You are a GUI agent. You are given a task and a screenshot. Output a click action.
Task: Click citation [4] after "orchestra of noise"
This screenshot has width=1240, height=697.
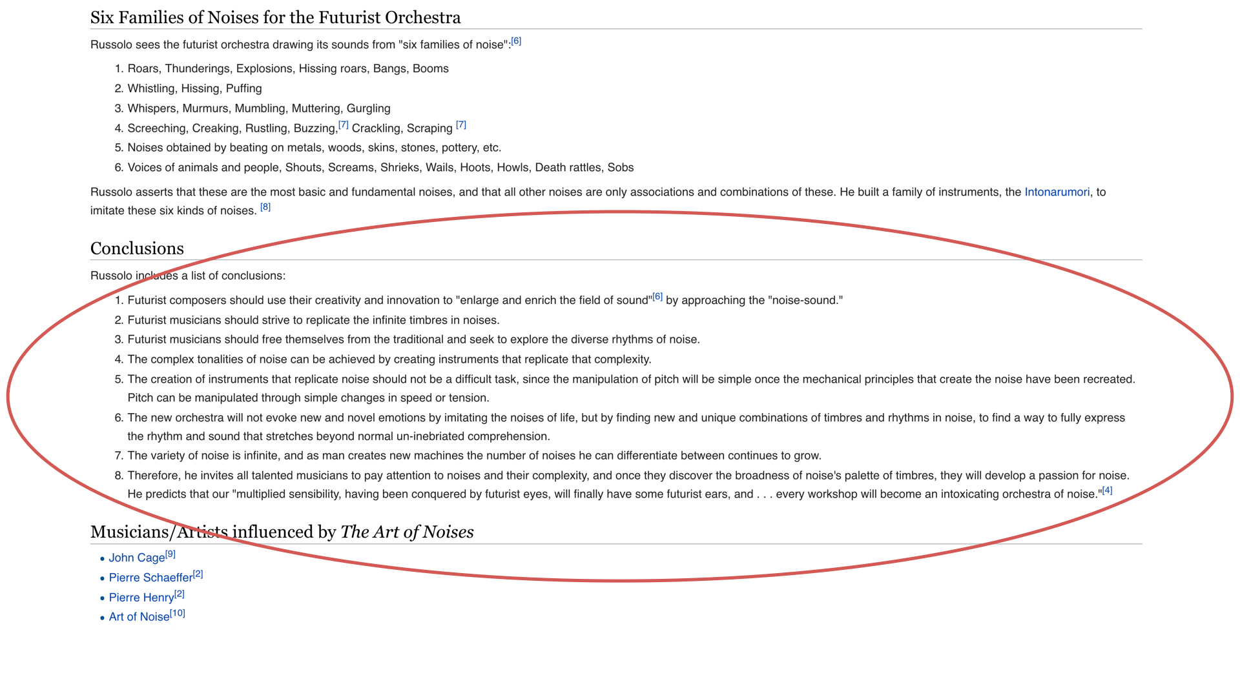click(1107, 490)
